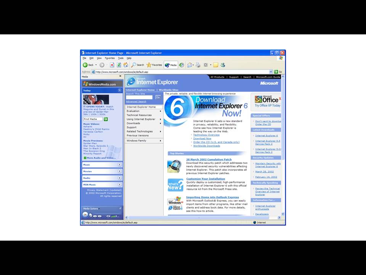This screenshot has width=366, height=275.
Task: Open the 28 March 2002 Cumulative Patch link
Action: (209, 160)
